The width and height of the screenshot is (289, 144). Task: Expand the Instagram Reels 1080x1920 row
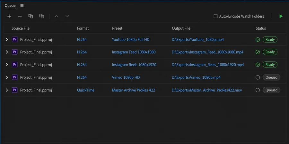click(7, 65)
